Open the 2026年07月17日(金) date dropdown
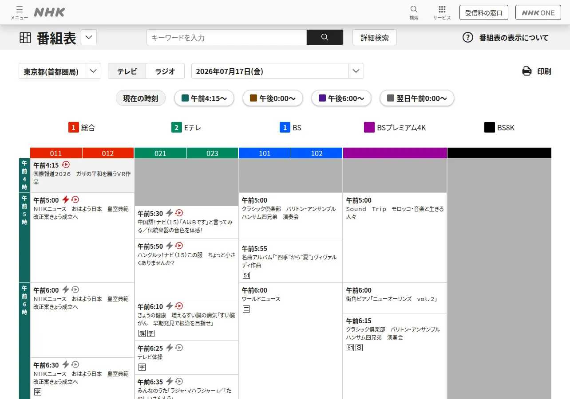Viewport: 570px width, 399px height. (277, 71)
